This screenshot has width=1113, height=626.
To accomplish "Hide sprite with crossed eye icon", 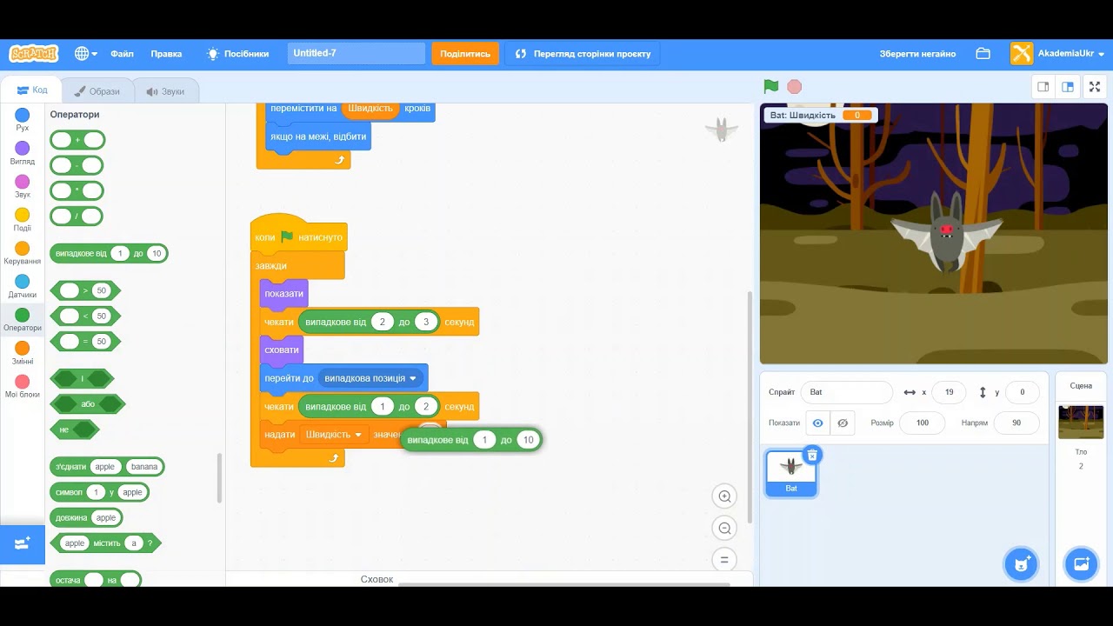I will point(843,423).
